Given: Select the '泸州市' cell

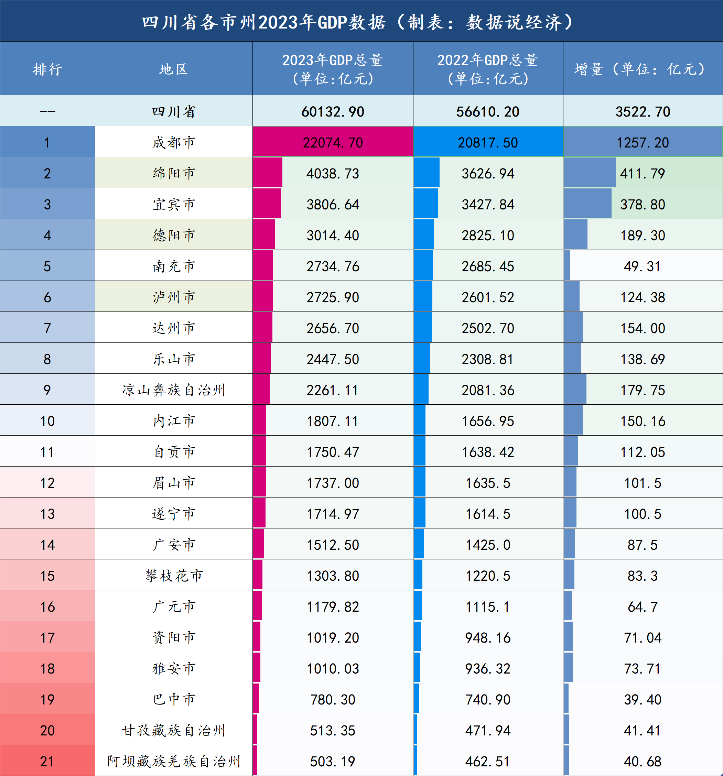Looking at the screenshot, I should pyautogui.click(x=173, y=297).
